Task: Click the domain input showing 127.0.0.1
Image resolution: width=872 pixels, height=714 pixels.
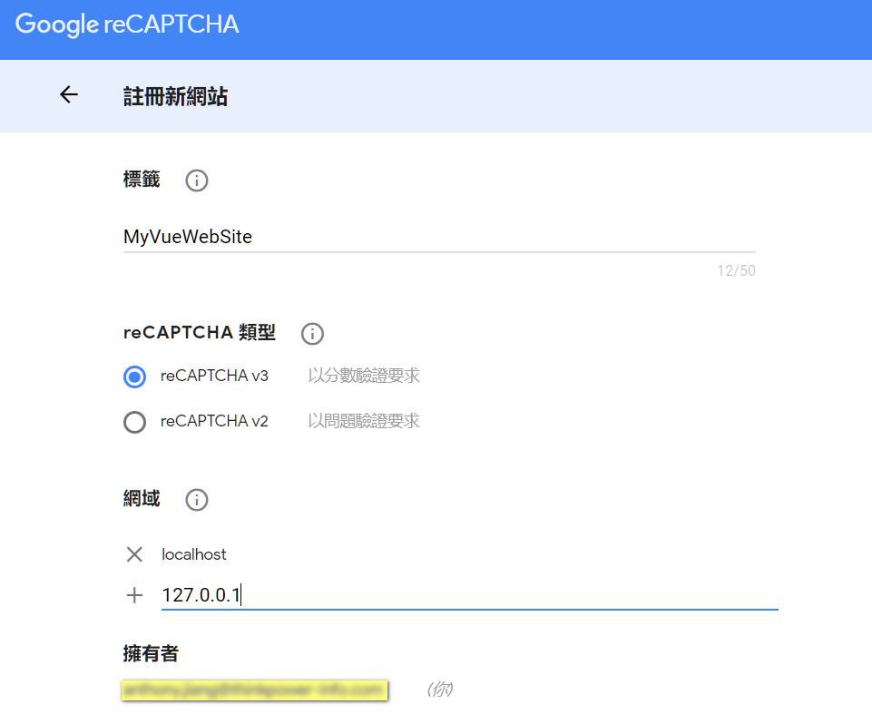Action: pyautogui.click(x=470, y=595)
